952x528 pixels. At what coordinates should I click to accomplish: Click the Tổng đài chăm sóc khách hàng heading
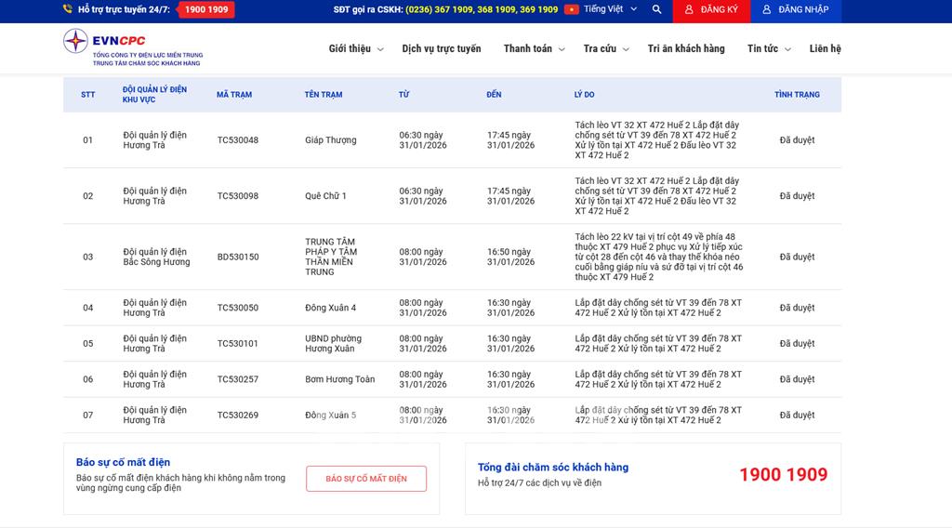pyautogui.click(x=552, y=468)
